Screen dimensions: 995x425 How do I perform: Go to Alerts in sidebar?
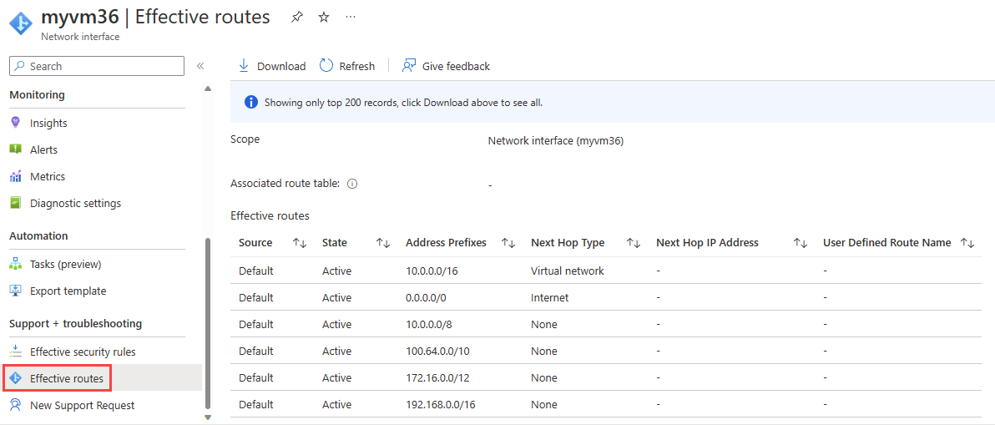click(x=43, y=149)
